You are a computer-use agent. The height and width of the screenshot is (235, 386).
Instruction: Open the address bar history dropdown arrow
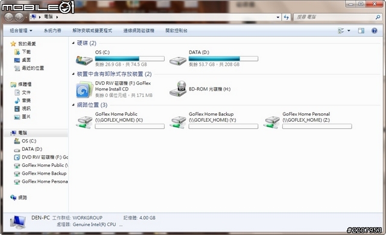pos(278,17)
